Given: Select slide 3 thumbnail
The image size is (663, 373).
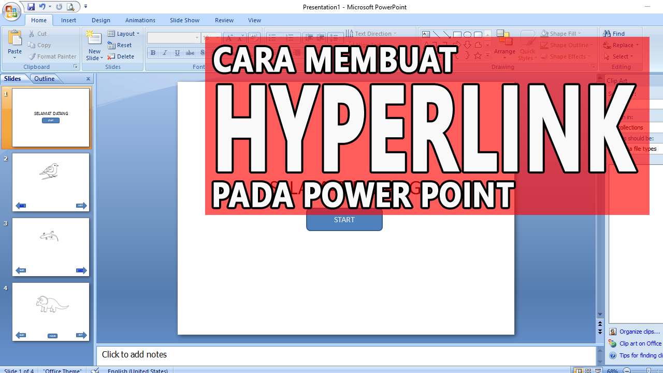Looking at the screenshot, I should [x=50, y=247].
